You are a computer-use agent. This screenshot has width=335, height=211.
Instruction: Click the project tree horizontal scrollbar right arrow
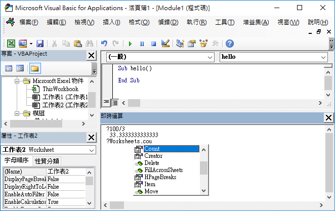coord(83,123)
